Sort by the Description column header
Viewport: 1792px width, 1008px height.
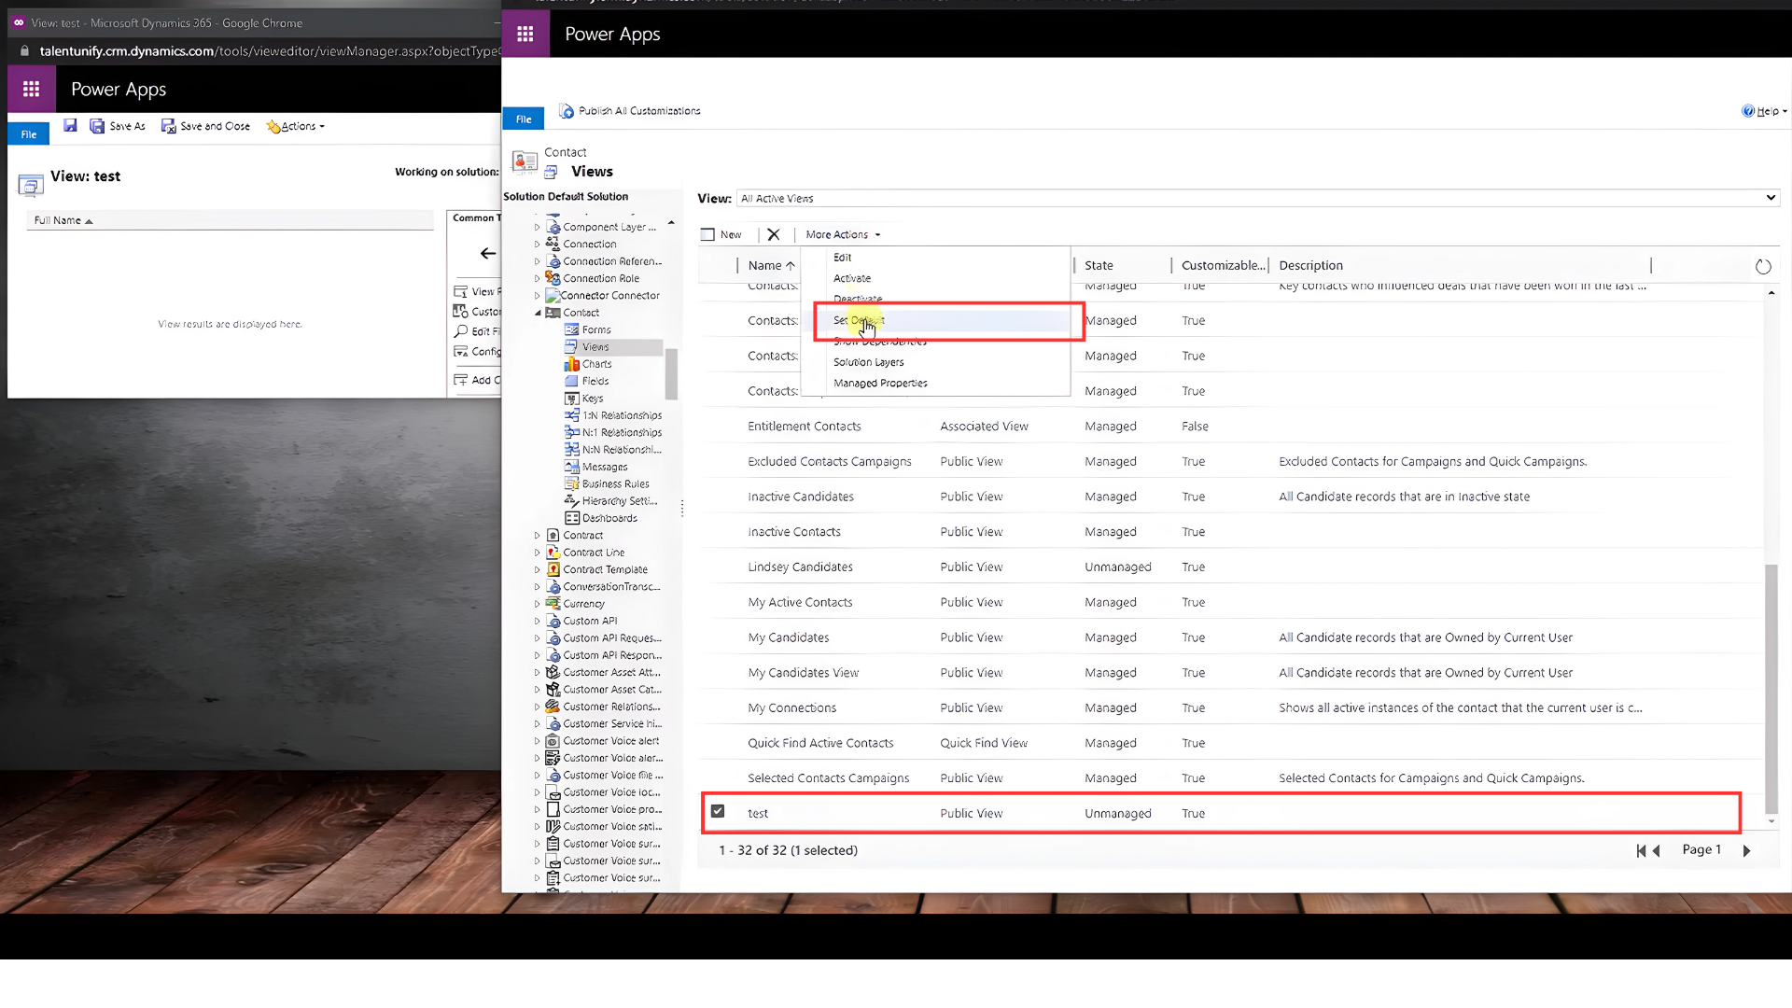1310,265
